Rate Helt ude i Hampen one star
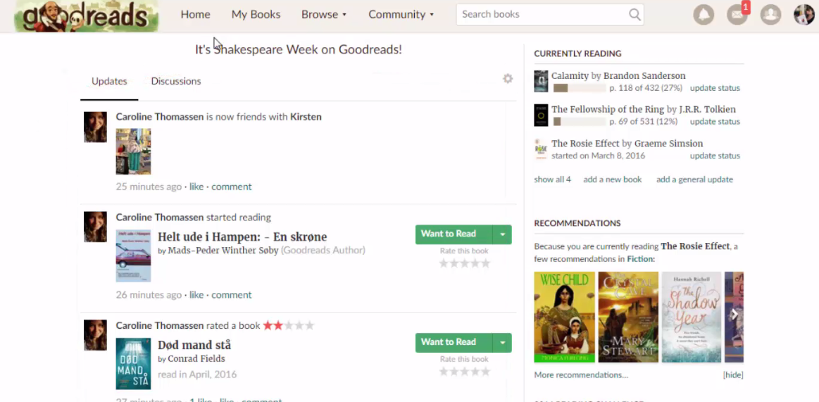This screenshot has width=819, height=402. (444, 263)
